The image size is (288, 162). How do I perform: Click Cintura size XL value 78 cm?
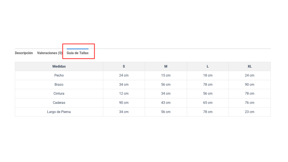click(250, 94)
